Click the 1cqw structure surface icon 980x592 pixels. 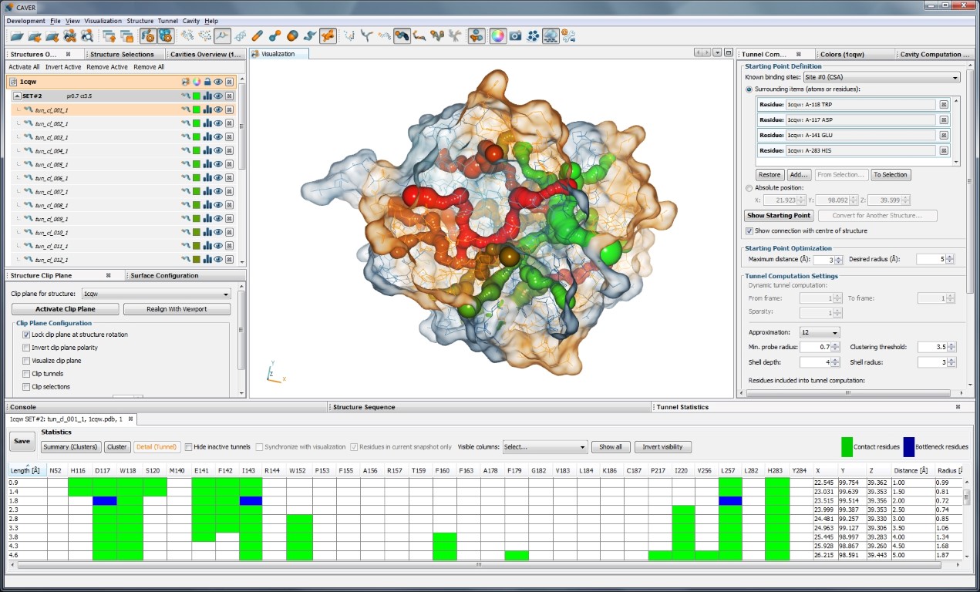(186, 81)
